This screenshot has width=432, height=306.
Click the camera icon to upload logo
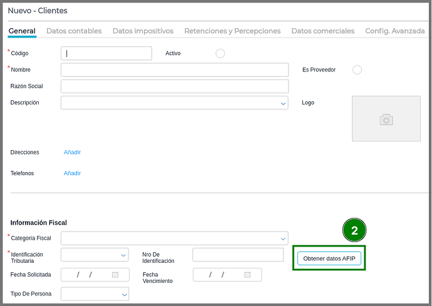click(386, 119)
